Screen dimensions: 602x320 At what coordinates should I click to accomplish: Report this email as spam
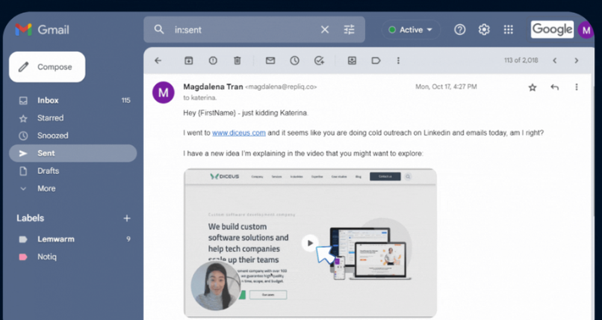click(213, 61)
